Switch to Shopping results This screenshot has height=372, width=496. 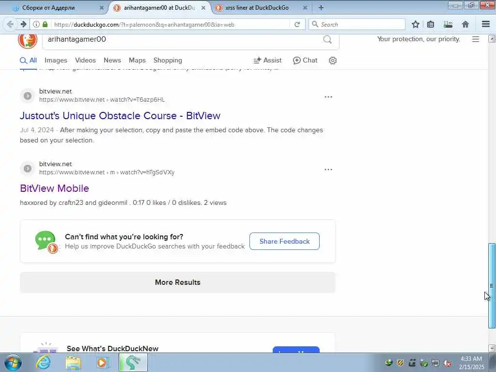168,60
